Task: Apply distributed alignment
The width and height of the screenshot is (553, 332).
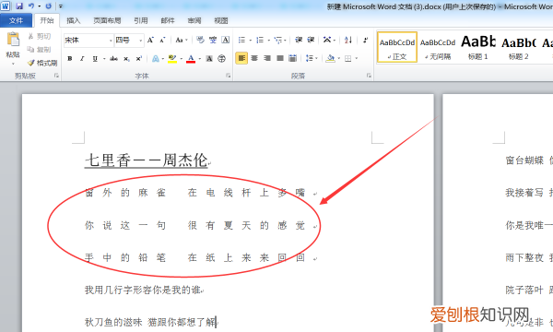Action: tap(293, 58)
